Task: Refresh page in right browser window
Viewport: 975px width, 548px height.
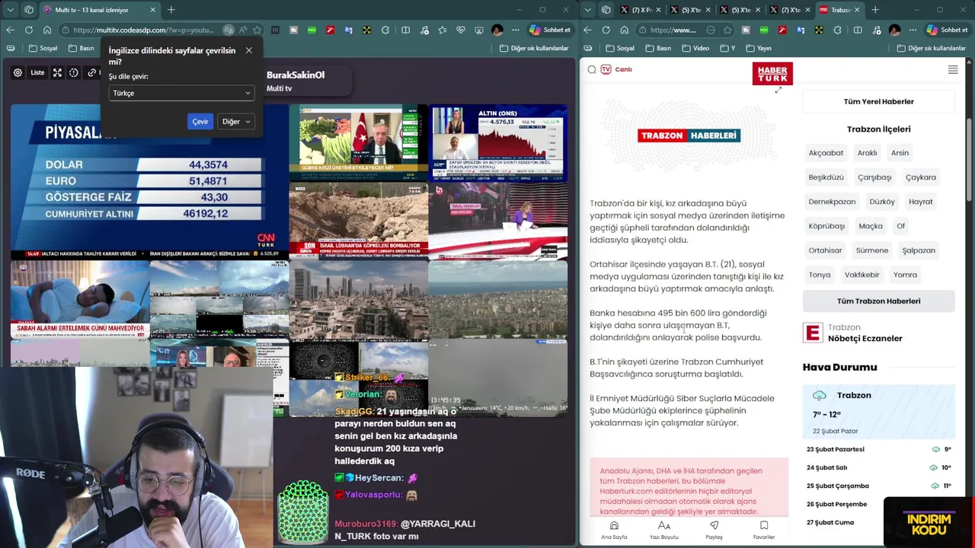Action: [606, 30]
